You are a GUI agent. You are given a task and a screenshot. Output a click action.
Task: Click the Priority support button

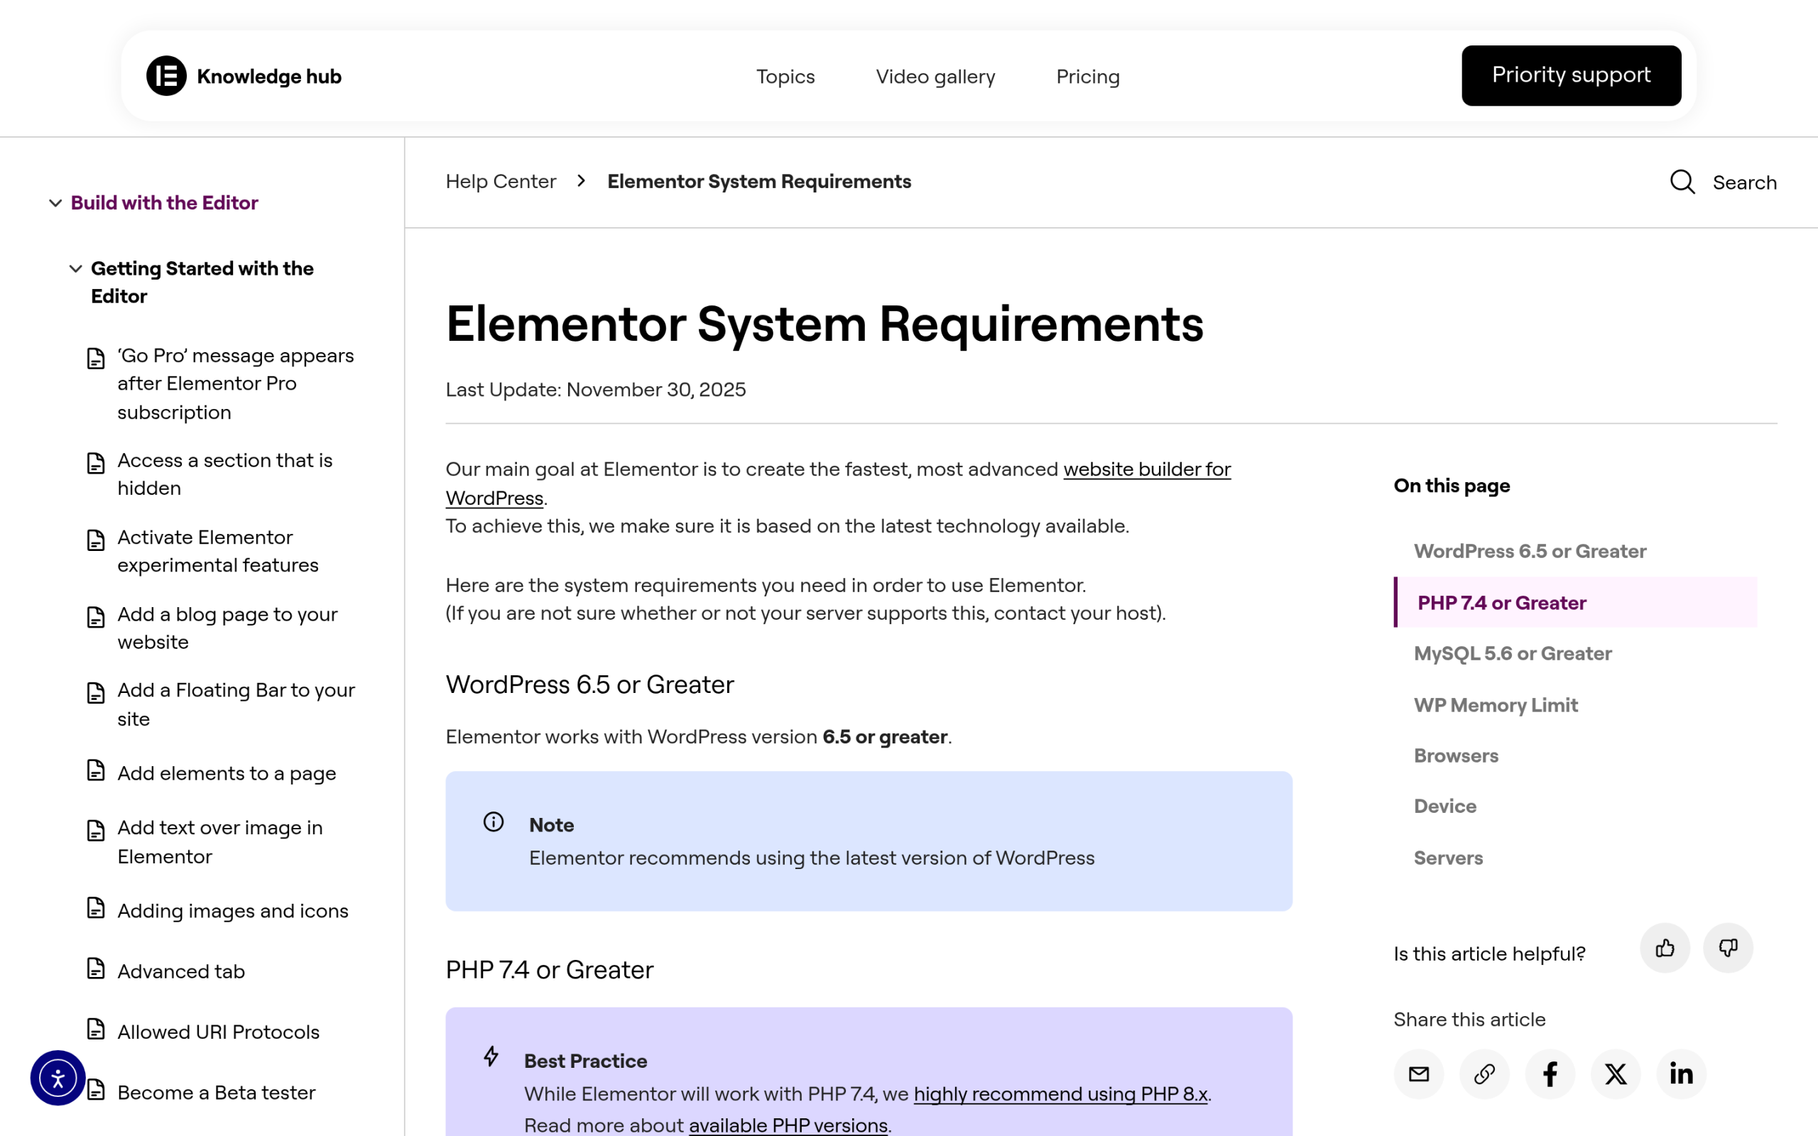point(1571,76)
